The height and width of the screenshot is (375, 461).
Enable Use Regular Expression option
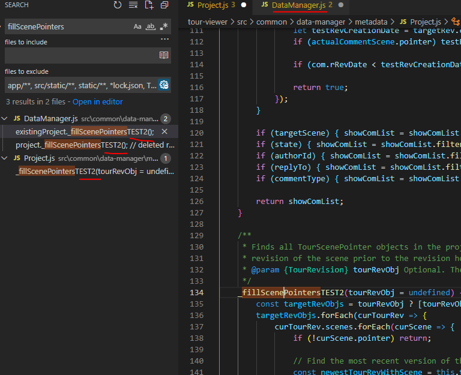[164, 26]
